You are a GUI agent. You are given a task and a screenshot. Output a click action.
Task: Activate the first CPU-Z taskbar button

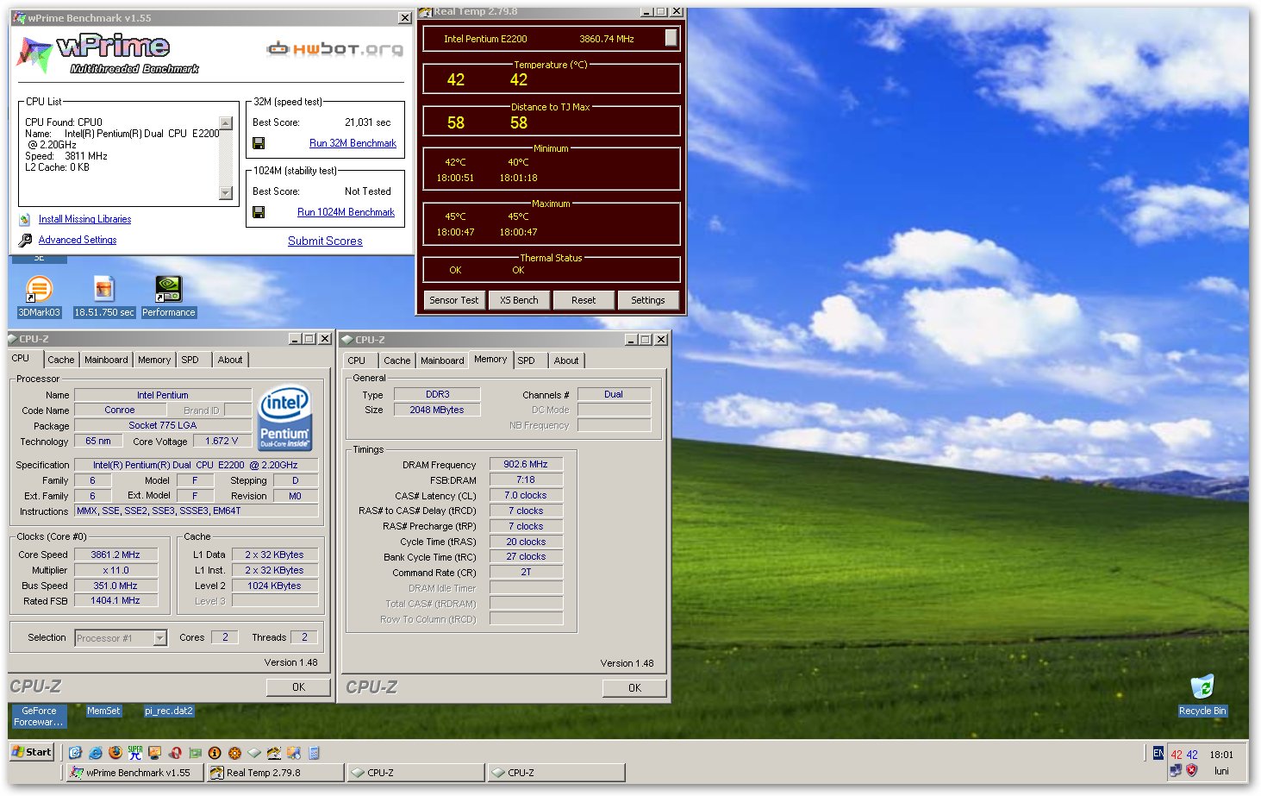[x=415, y=773]
